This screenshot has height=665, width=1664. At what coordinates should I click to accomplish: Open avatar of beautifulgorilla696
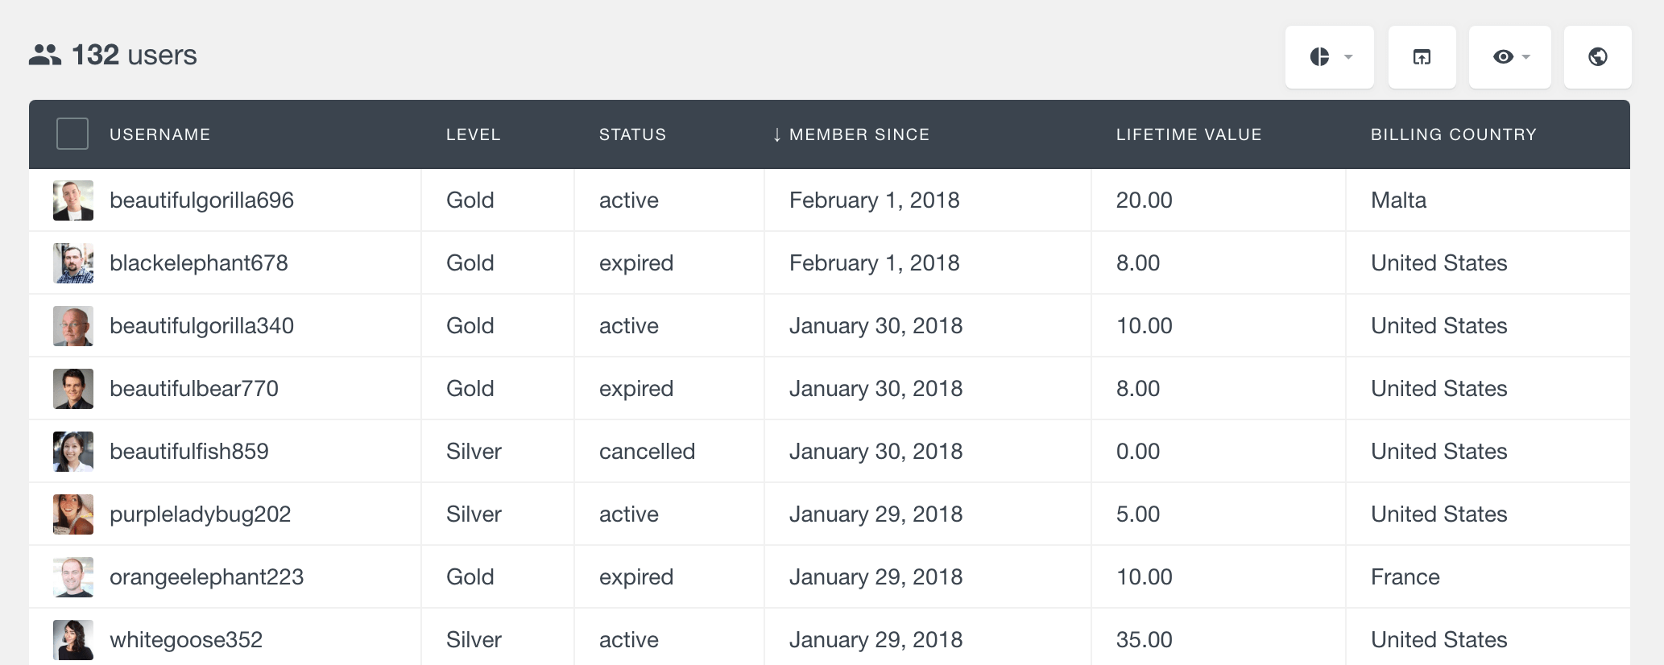pyautogui.click(x=73, y=200)
